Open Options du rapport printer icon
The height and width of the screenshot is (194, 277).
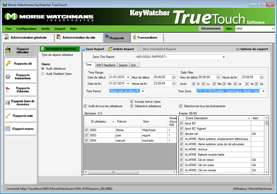click(x=238, y=49)
